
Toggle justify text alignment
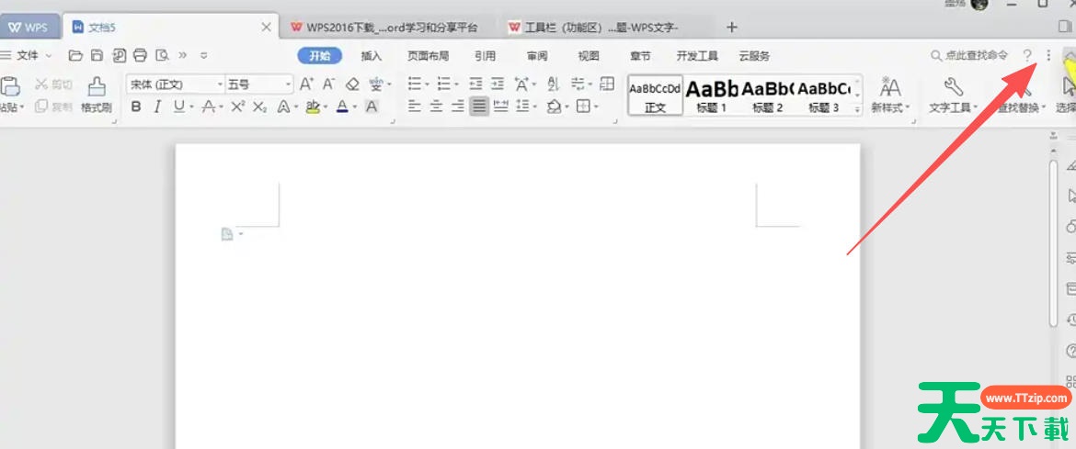pyautogui.click(x=478, y=107)
